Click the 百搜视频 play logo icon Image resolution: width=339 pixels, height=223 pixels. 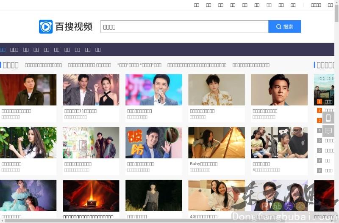pyautogui.click(x=46, y=27)
